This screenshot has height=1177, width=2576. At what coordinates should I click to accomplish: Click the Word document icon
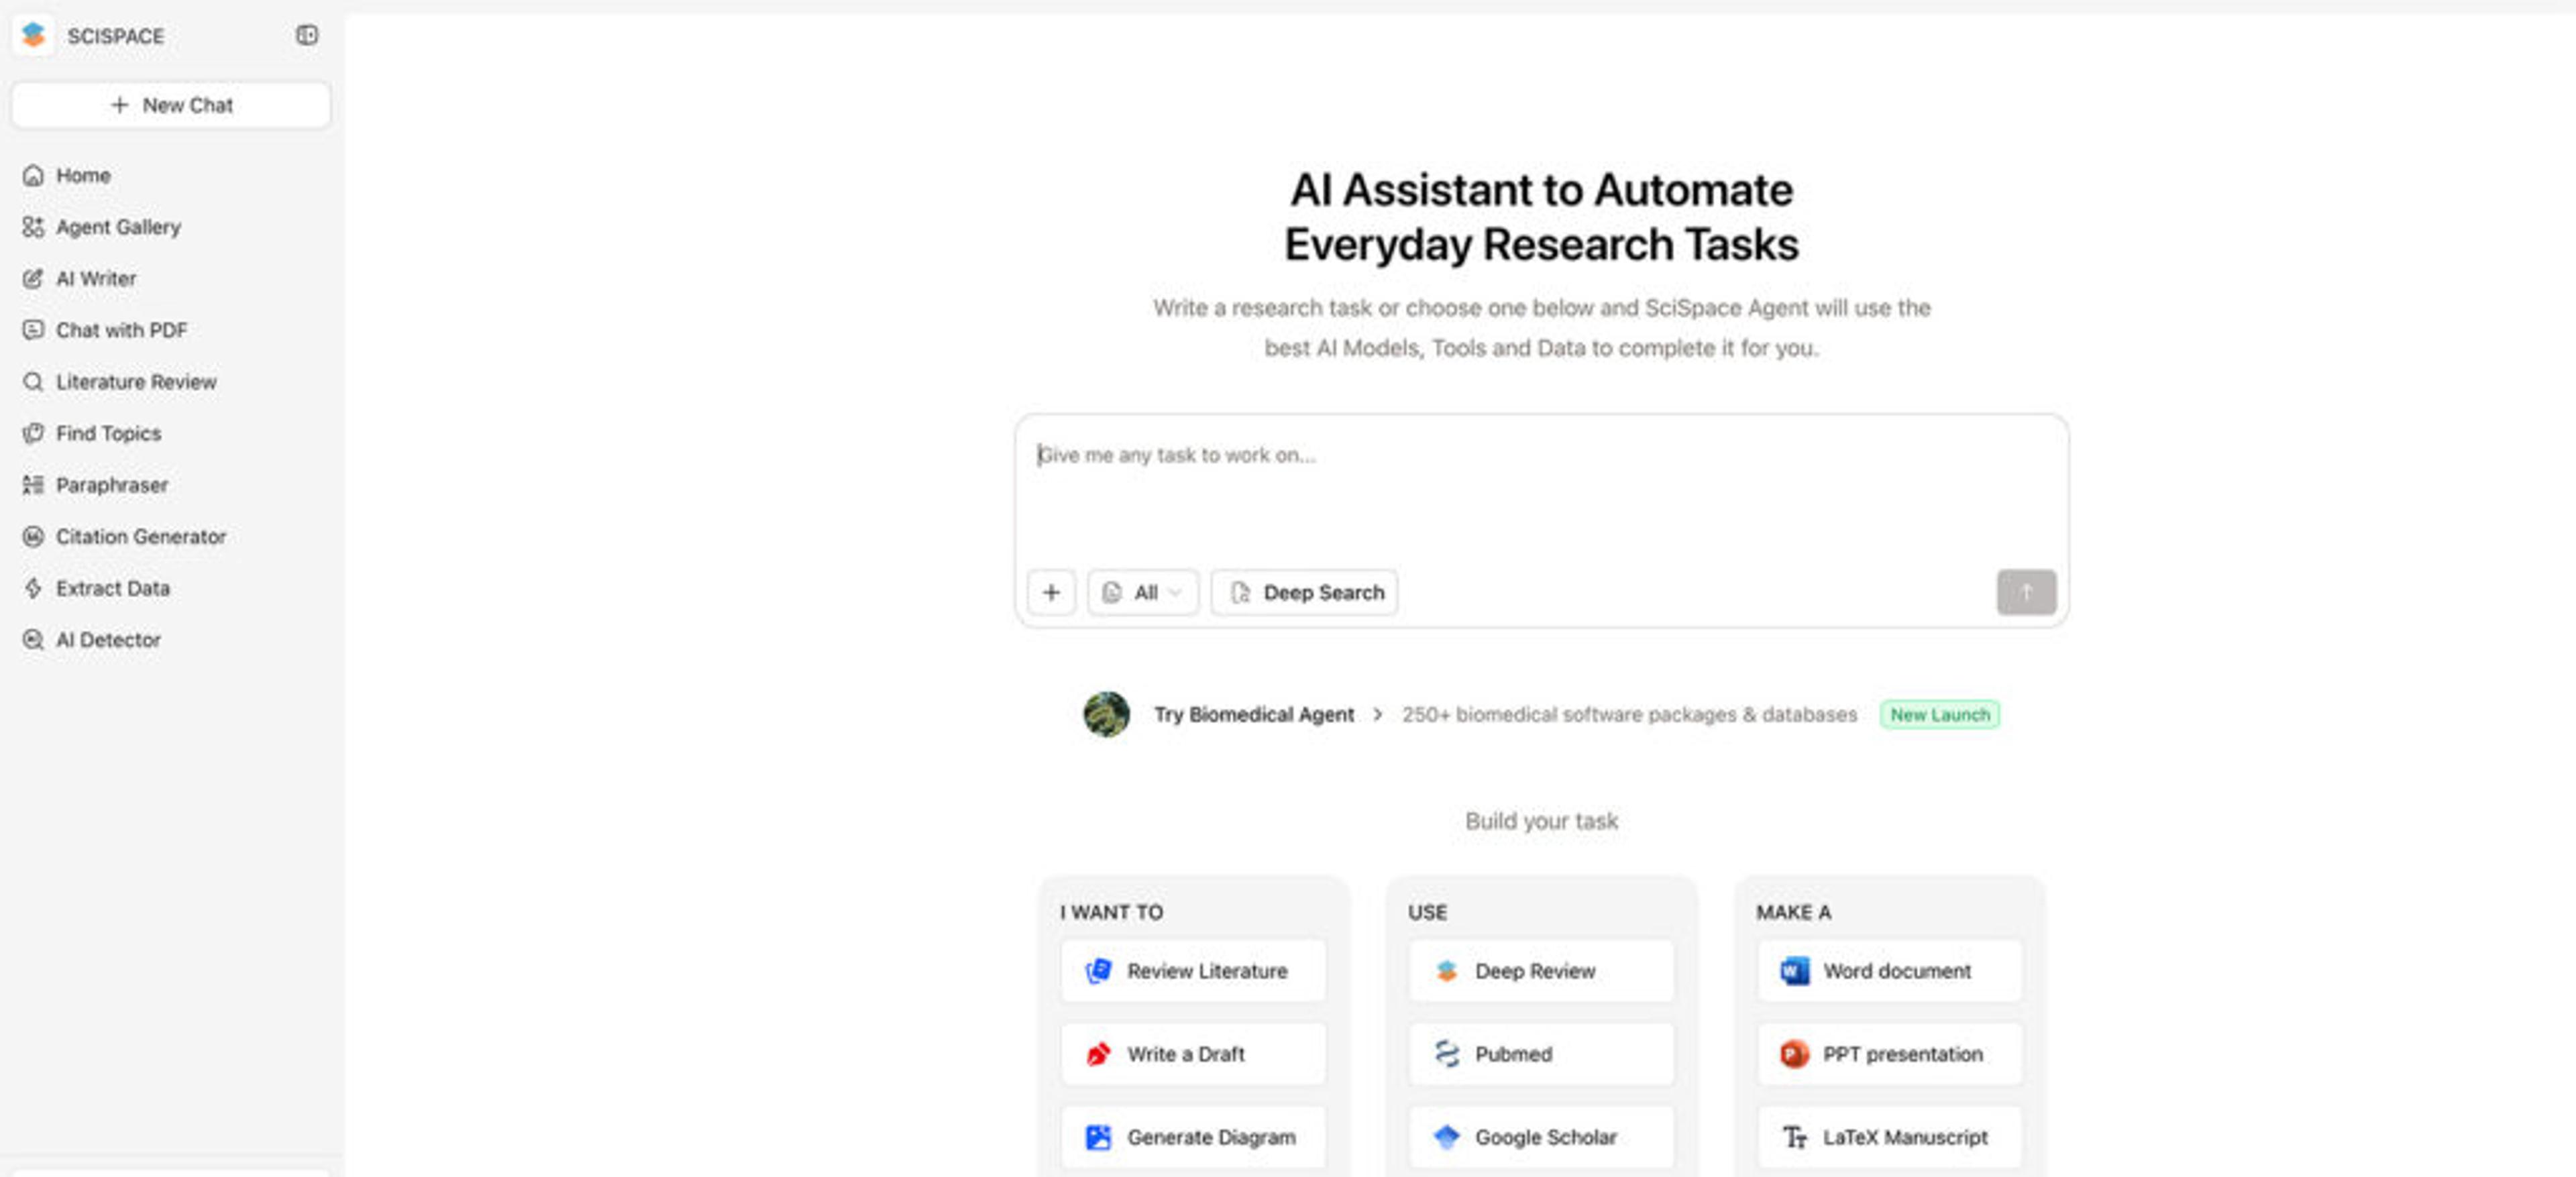click(1794, 970)
